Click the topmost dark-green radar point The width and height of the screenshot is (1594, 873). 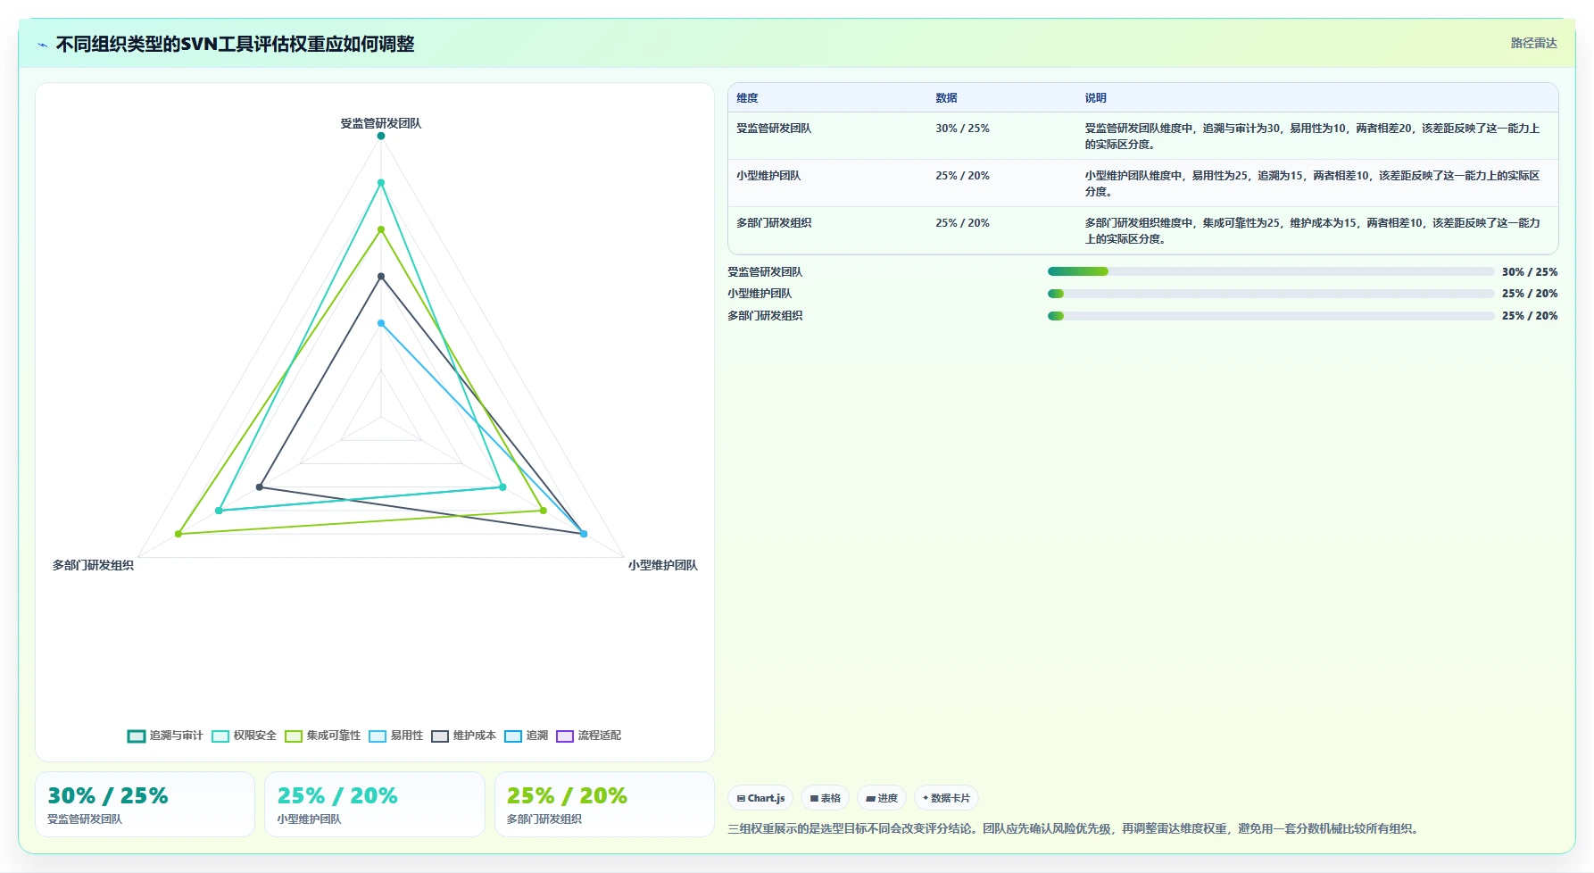click(381, 136)
